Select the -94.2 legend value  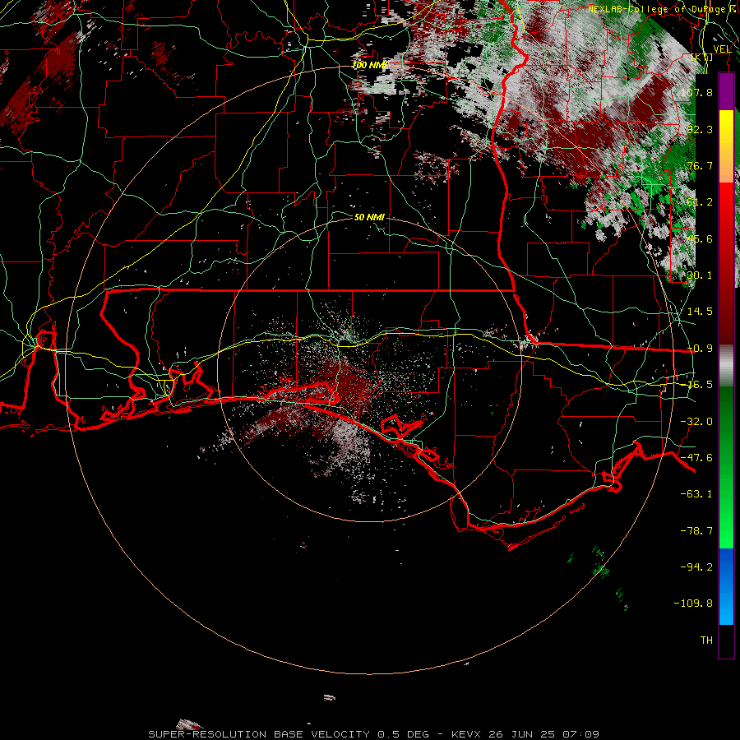coord(696,567)
